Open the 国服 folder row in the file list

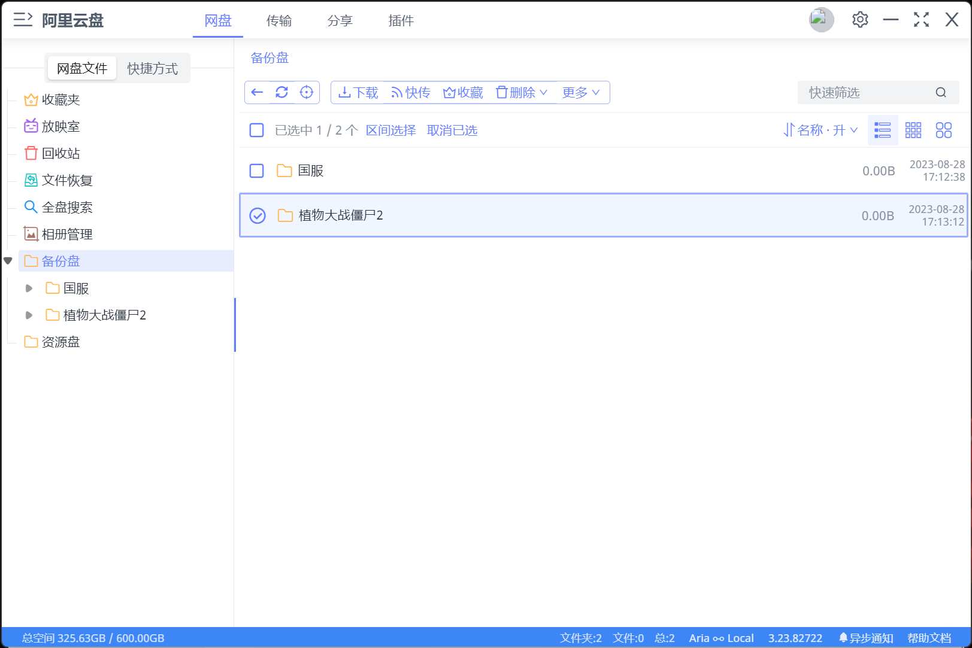point(604,171)
